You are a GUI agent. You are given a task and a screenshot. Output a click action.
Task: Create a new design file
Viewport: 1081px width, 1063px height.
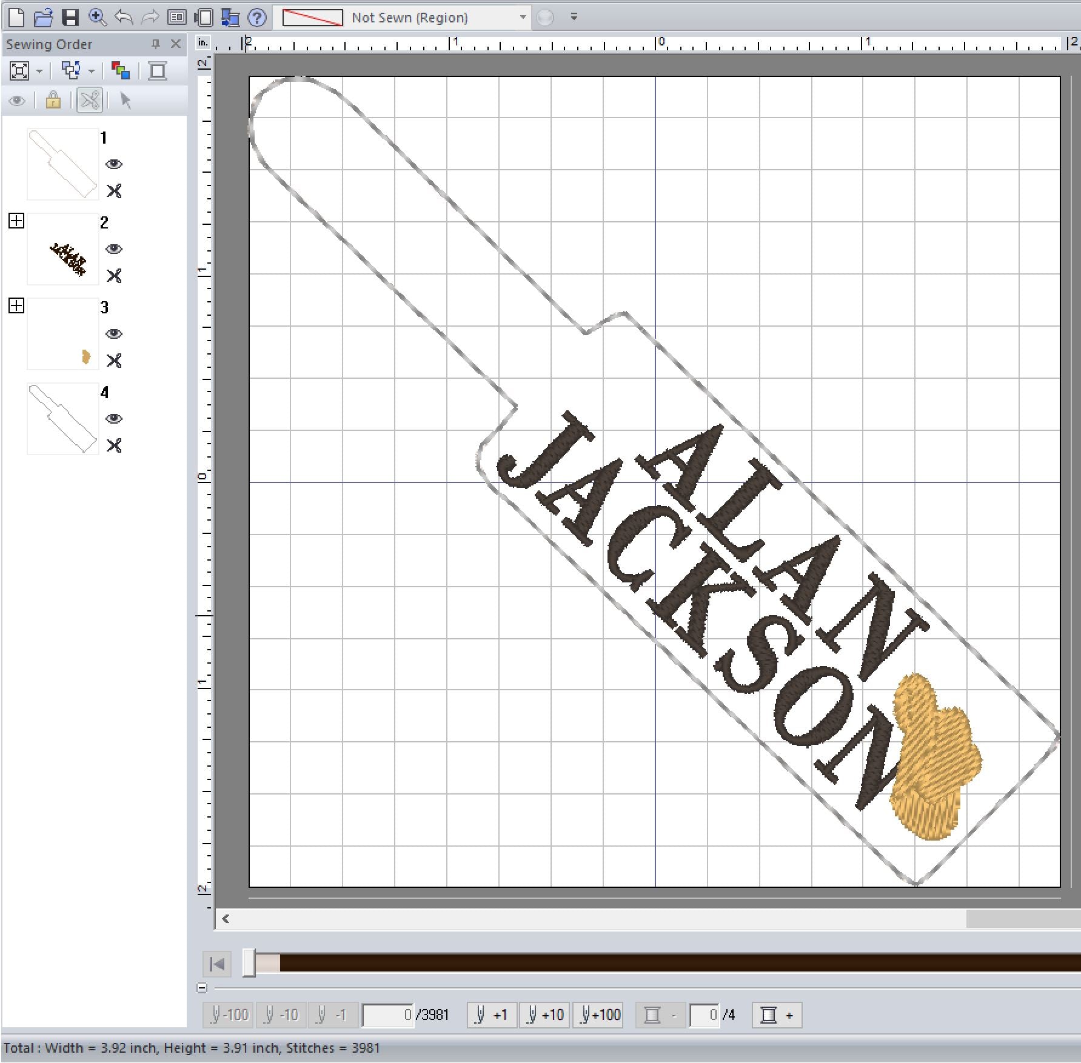(17, 17)
